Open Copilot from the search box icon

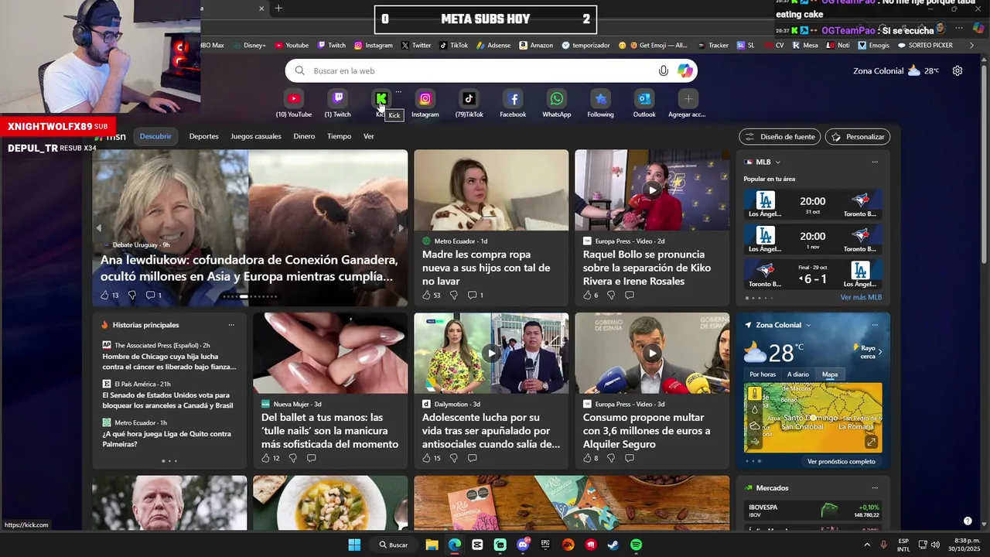[685, 71]
